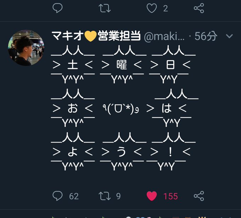Reply to the tweet with 2 likes

(x=57, y=8)
